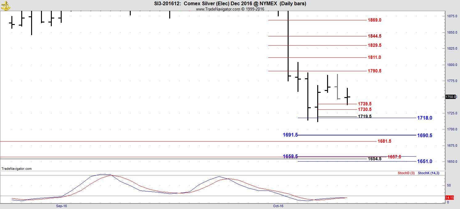Click the blue 1718.0 support label
The width and height of the screenshot is (460, 209).
pyautogui.click(x=424, y=118)
